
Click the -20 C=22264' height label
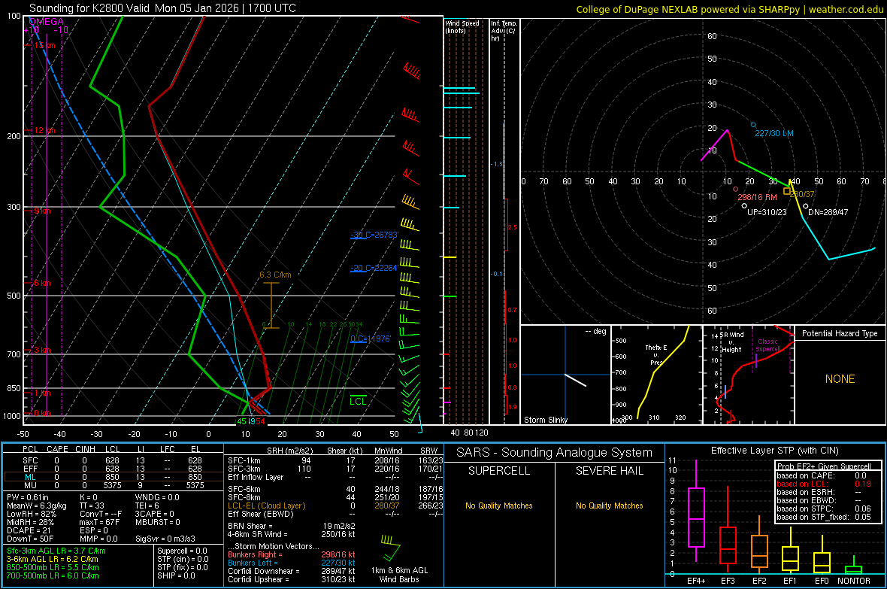[374, 268]
